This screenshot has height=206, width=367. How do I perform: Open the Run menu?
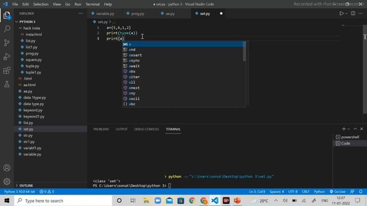[x=78, y=4]
